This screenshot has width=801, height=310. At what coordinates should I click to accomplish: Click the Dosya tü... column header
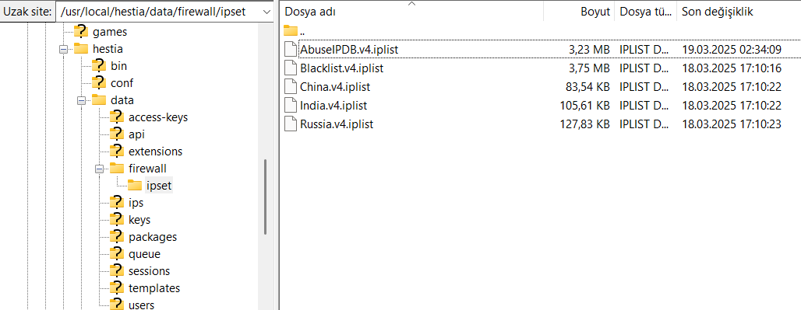click(x=646, y=12)
